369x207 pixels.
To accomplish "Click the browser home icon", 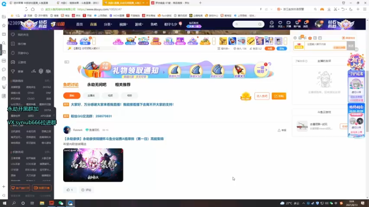I will point(33,9).
